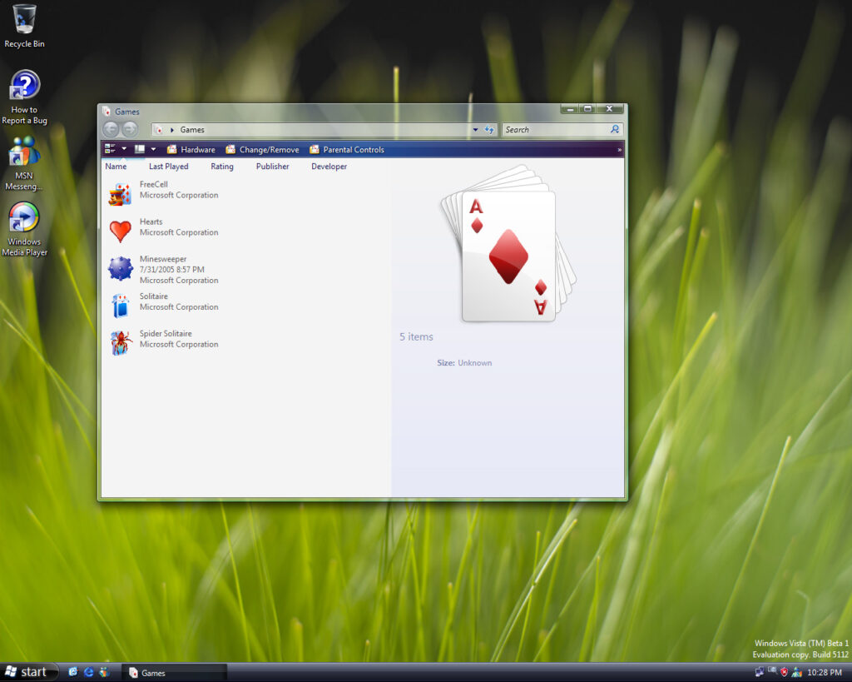
Task: Minimize the Games window
Action: [570, 109]
